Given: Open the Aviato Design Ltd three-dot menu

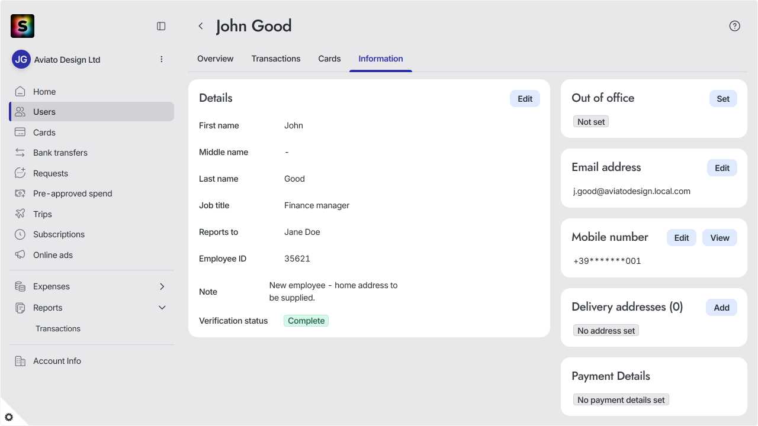Looking at the screenshot, I should [162, 59].
